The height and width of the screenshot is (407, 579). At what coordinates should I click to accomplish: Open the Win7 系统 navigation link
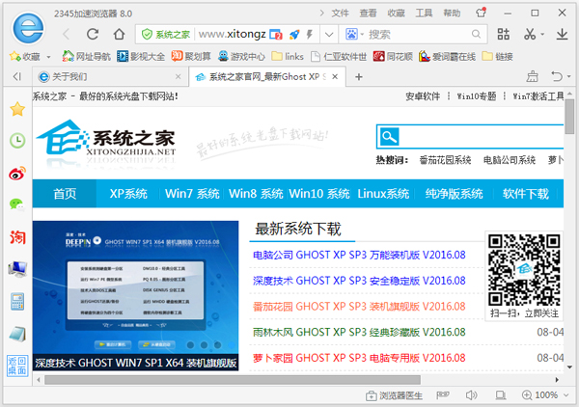[192, 194]
